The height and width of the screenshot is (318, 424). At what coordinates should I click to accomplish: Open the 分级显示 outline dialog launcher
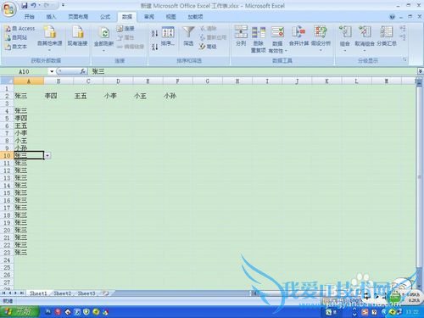[x=404, y=60]
